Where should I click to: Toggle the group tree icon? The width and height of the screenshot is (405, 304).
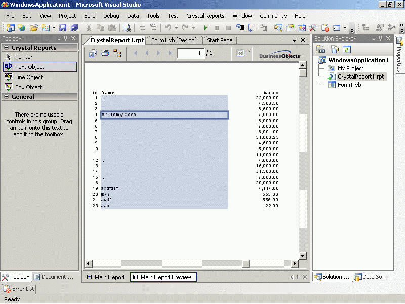tap(117, 53)
